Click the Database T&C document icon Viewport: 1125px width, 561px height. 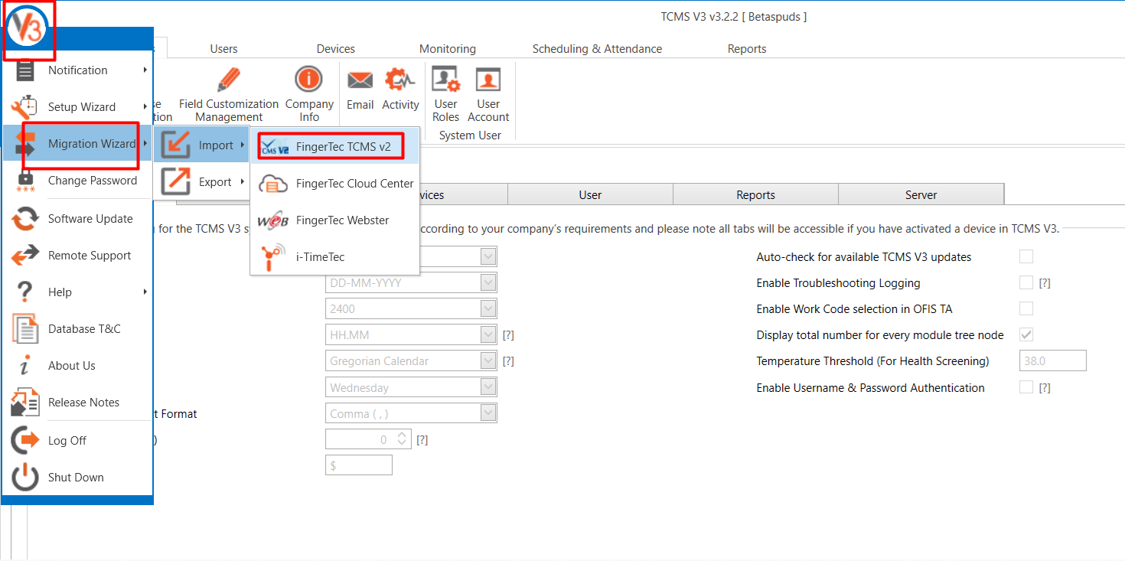(x=25, y=329)
